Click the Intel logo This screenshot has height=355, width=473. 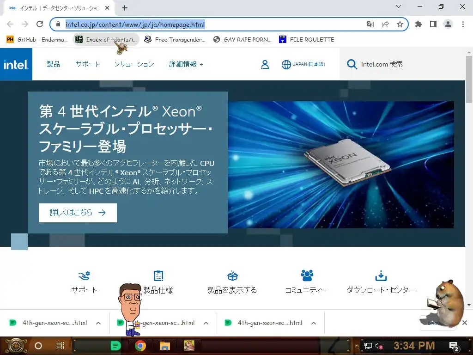coord(16,64)
